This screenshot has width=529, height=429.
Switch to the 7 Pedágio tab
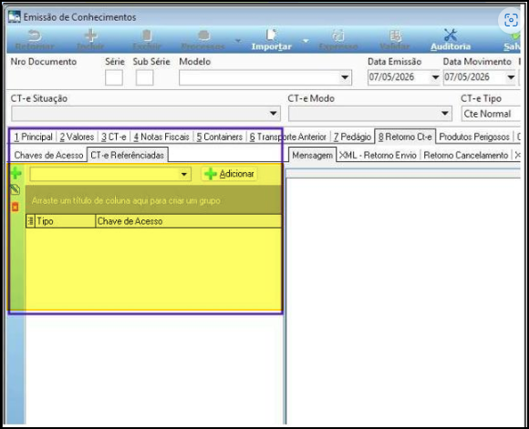pos(352,137)
